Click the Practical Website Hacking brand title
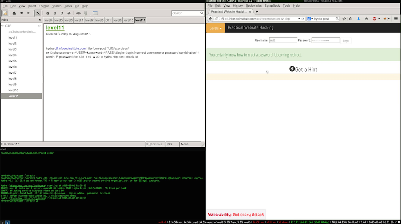Image resolution: width=401 pixels, height=224 pixels. point(250,27)
